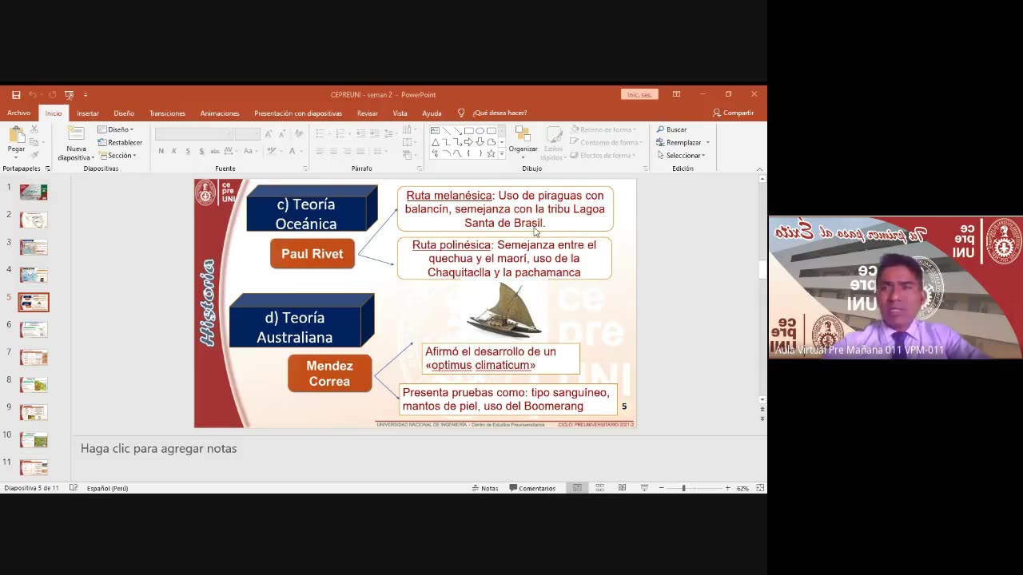This screenshot has width=1023, height=575.
Task: Click the Buscar find tool
Action: (671, 129)
